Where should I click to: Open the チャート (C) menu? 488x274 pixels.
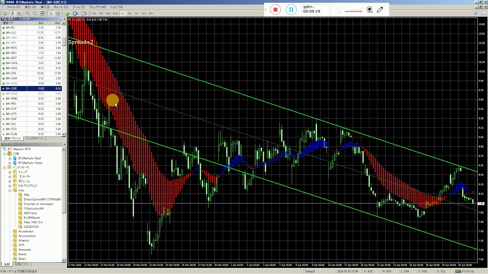[61, 7]
